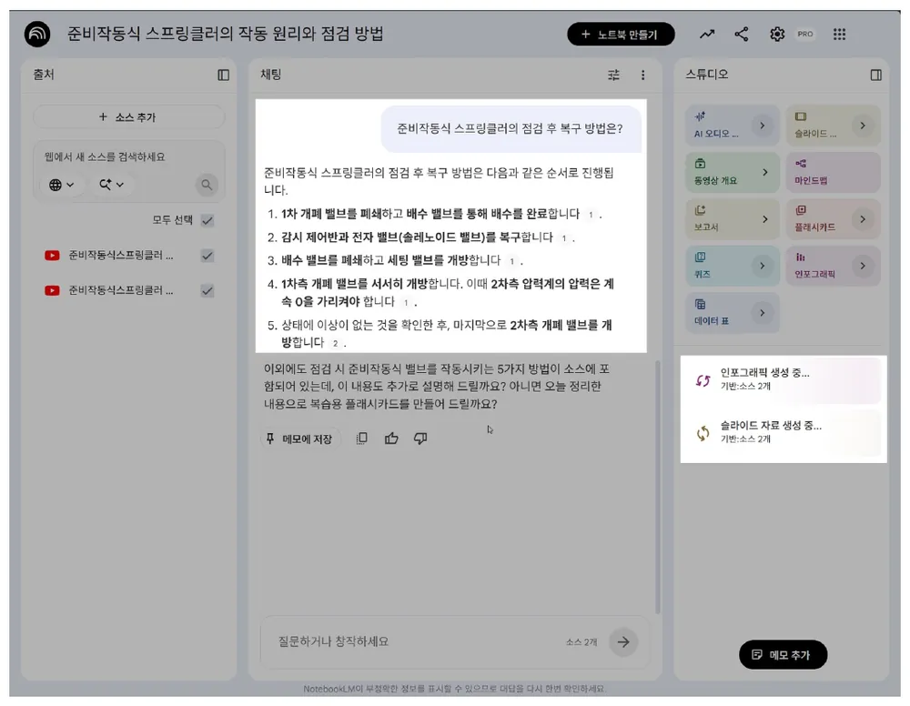Click the NotebookLM logo icon
Viewport: 910px width, 706px height.
[37, 34]
